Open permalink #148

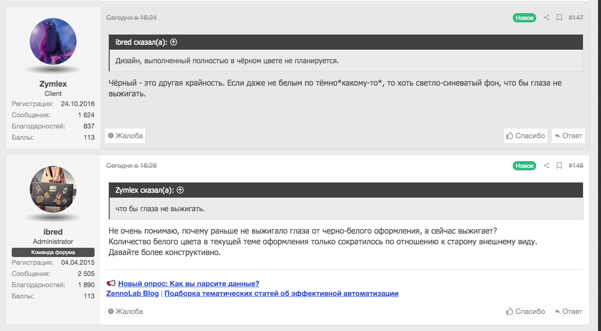click(x=576, y=166)
